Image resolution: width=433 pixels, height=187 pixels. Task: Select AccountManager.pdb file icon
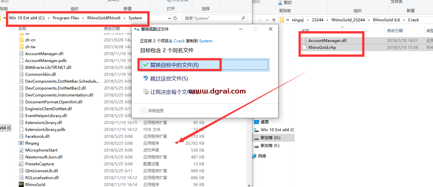click(21, 61)
